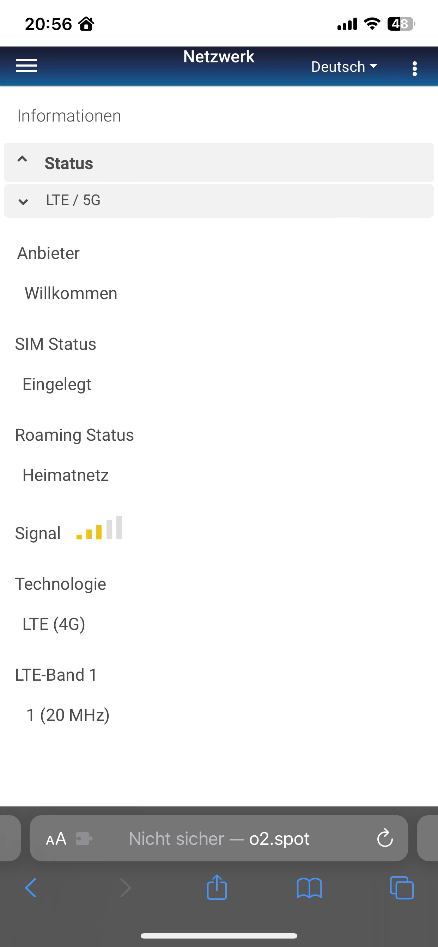Tap the signal strength bars indicator
Image resolution: width=438 pixels, height=947 pixels.
[x=99, y=529]
